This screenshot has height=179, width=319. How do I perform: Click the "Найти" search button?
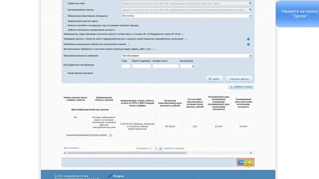point(214,79)
